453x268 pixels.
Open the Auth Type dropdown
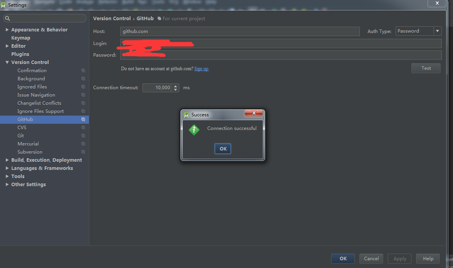pos(437,31)
